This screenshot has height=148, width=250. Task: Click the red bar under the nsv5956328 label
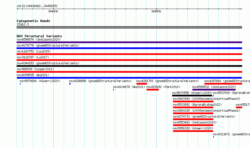click(x=193, y=131)
